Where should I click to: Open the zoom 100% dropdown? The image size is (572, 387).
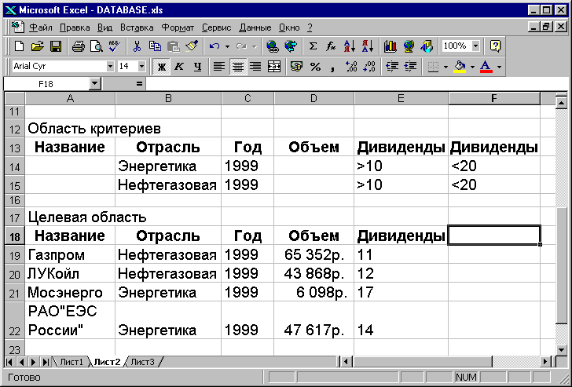click(x=475, y=46)
